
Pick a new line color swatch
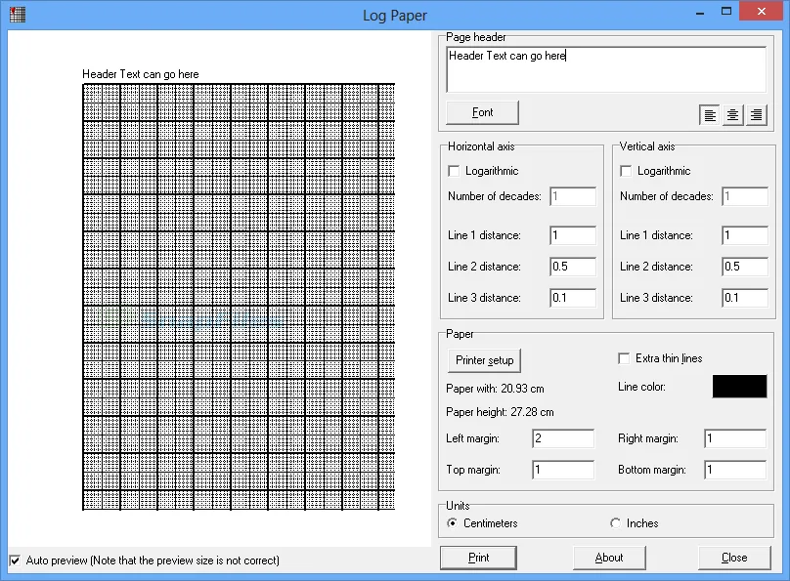[739, 387]
